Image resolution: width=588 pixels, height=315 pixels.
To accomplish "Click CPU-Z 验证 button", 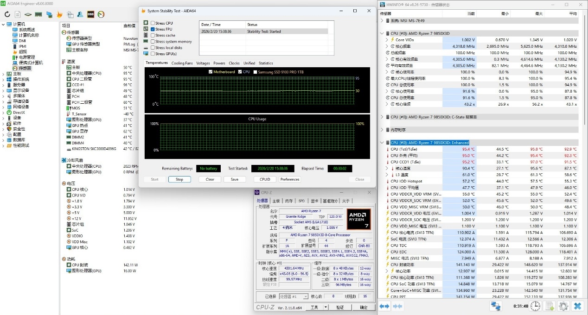I will [340, 307].
